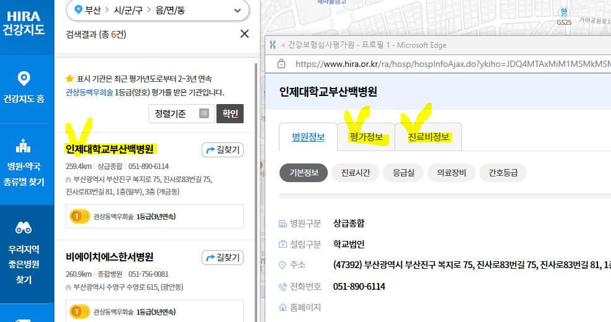
Task: Click the star icon in the notice
Action: [70, 79]
